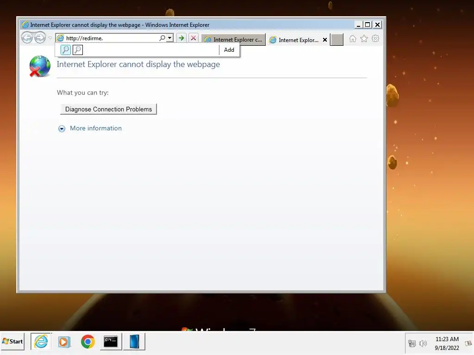Click the volume speaker tray icon

pyautogui.click(x=423, y=343)
